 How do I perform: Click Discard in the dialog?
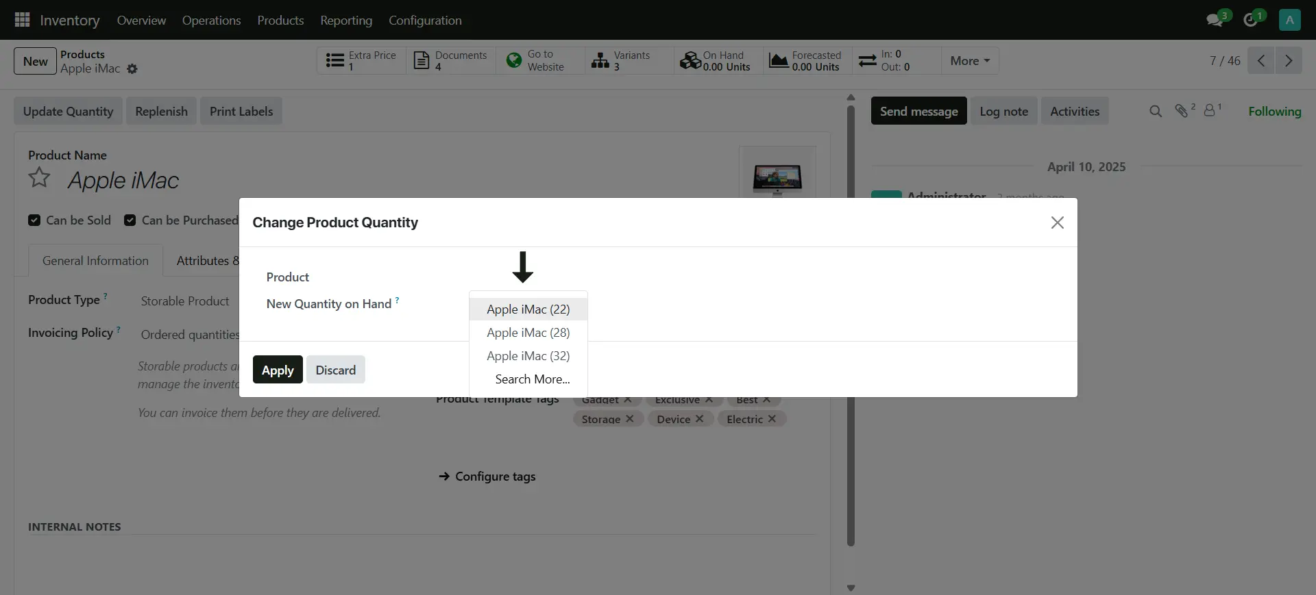tap(335, 370)
